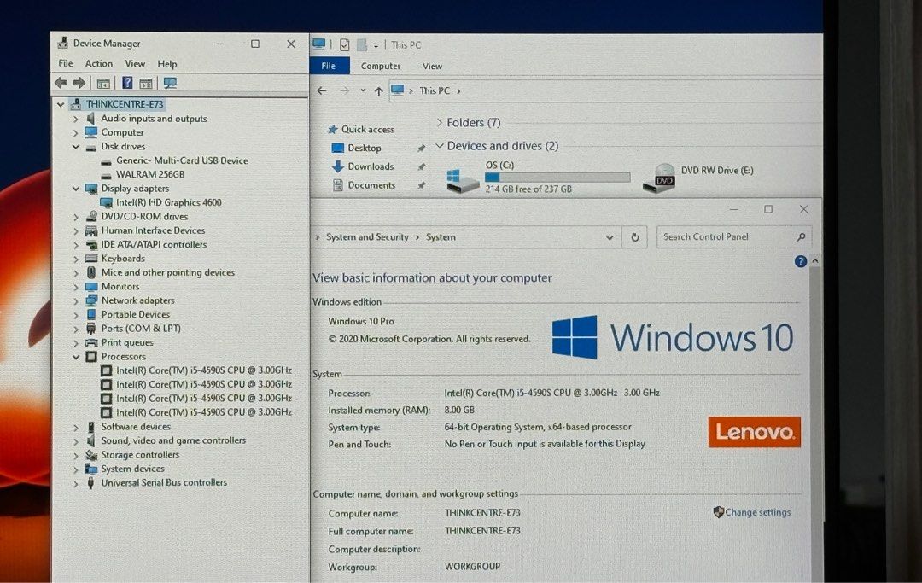
Task: Click the USB icon beside Universal Serial Bus controllers
Action: [90, 483]
